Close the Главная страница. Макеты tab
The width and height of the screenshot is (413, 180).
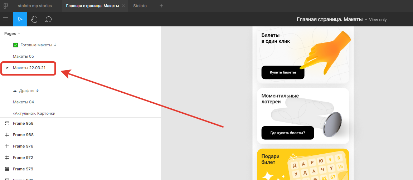pyautogui.click(x=123, y=6)
